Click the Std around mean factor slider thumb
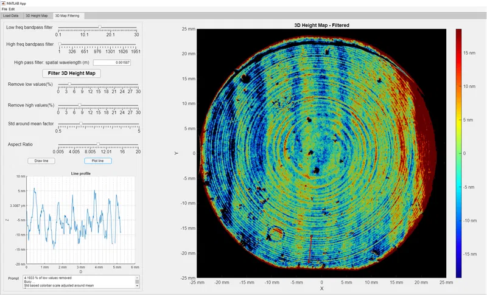 tap(81, 123)
